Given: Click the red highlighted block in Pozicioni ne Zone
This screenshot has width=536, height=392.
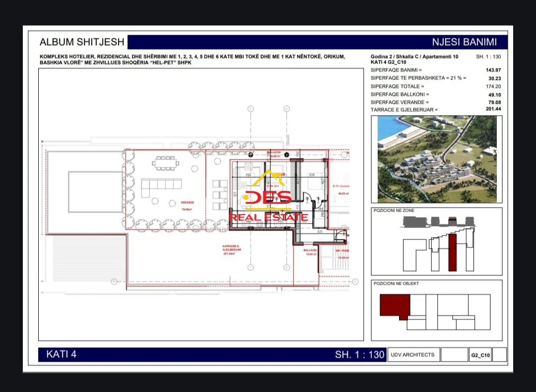Looking at the screenshot, I should pos(452,252).
